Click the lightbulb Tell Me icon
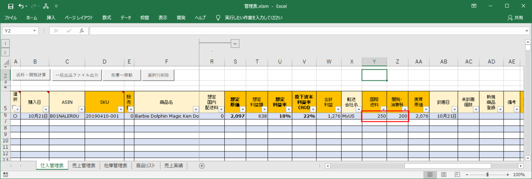Image resolution: width=532 pixels, height=179 pixels. (218, 18)
